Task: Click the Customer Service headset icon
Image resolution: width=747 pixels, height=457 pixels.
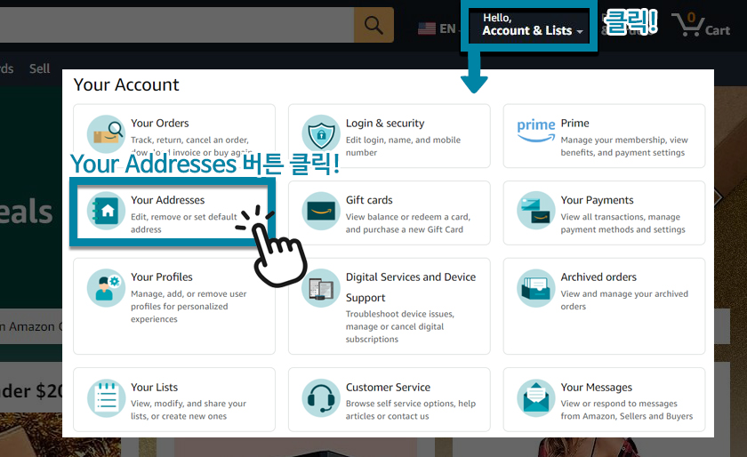Action: (x=321, y=398)
